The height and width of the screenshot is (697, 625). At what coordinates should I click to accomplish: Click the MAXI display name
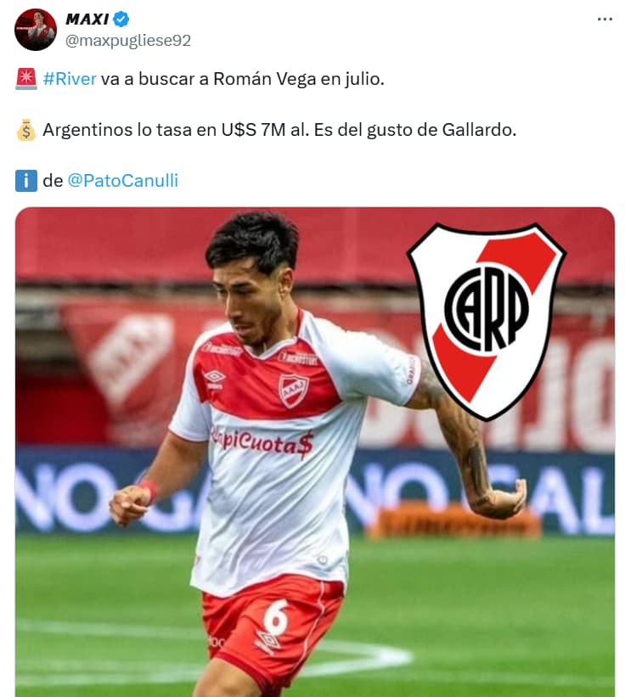pyautogui.click(x=87, y=20)
